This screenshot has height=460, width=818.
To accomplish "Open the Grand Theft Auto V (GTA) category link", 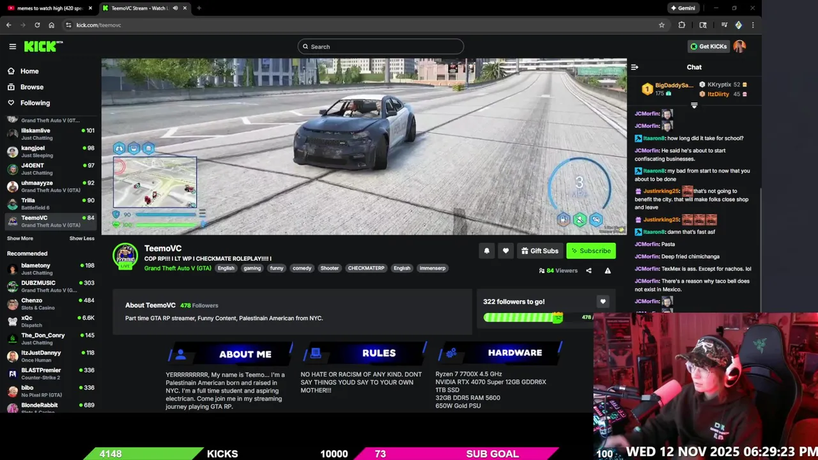I will 178,268.
